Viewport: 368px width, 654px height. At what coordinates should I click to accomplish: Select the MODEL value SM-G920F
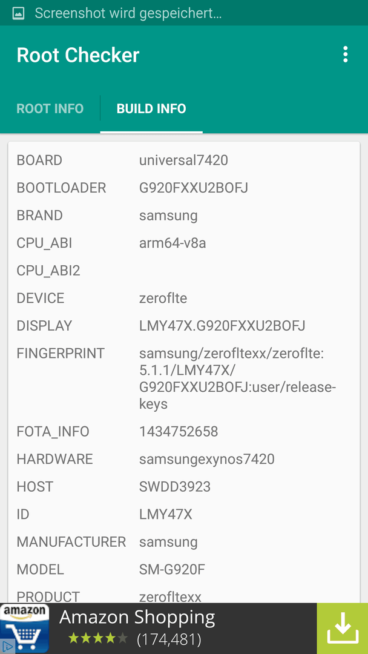(172, 569)
